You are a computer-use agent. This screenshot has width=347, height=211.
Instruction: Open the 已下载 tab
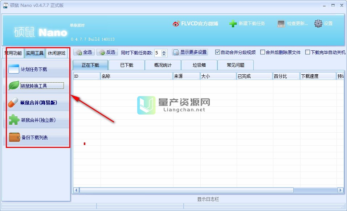click(127, 65)
